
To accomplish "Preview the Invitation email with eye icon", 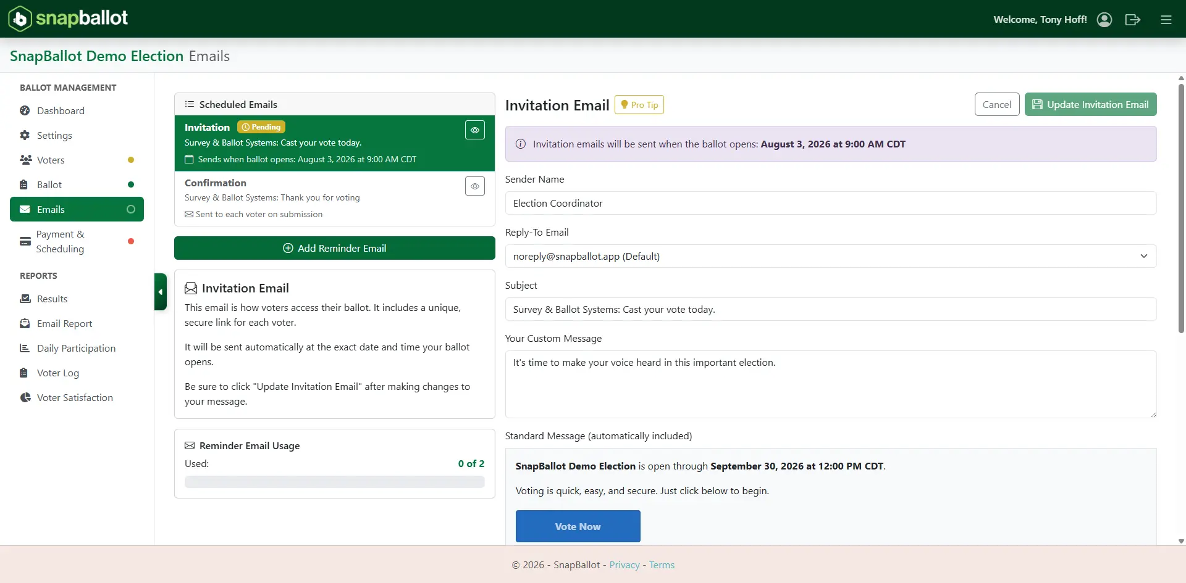I will pyautogui.click(x=475, y=130).
